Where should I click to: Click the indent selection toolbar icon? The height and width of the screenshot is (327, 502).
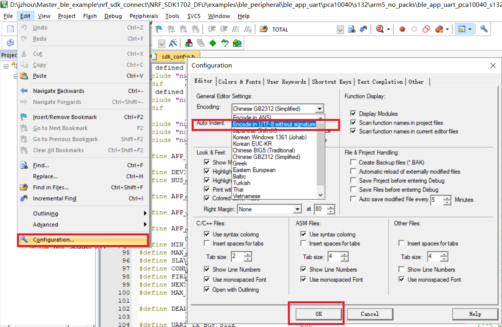tap(212, 29)
